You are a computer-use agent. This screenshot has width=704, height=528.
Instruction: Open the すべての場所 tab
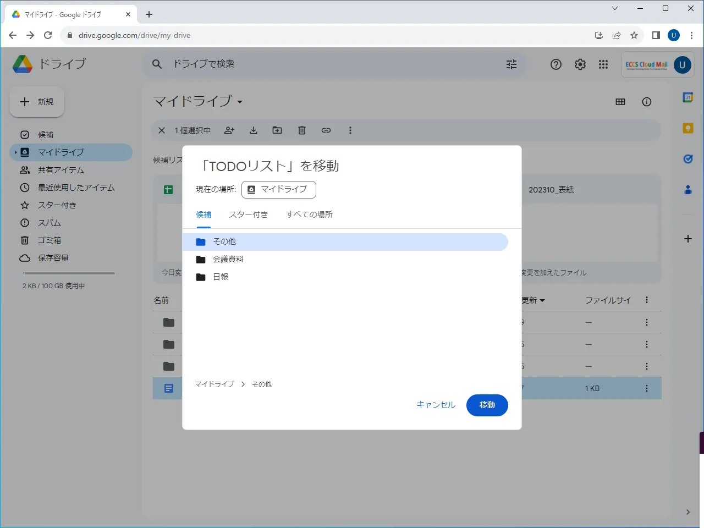click(x=309, y=215)
